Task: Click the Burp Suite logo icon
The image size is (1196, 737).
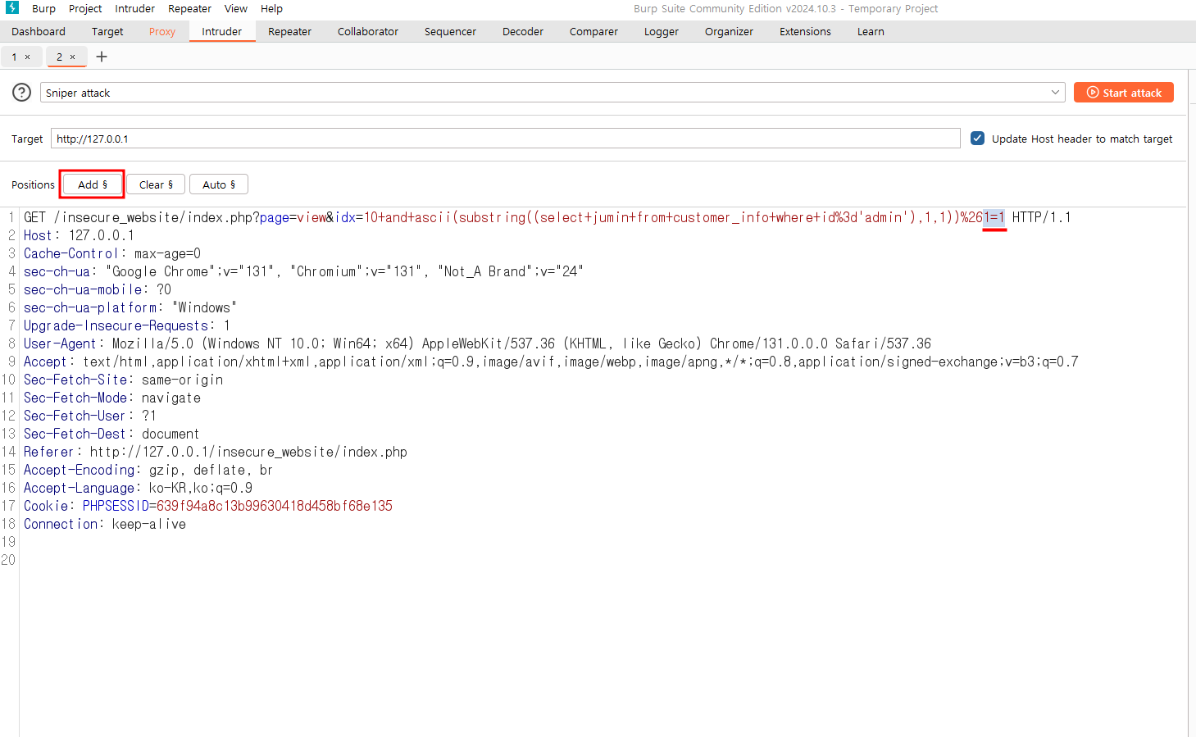Action: tap(11, 7)
